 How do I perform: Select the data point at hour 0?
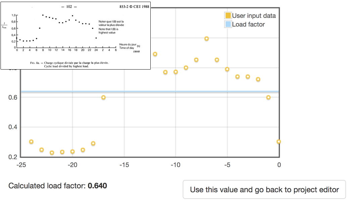tap(279, 142)
